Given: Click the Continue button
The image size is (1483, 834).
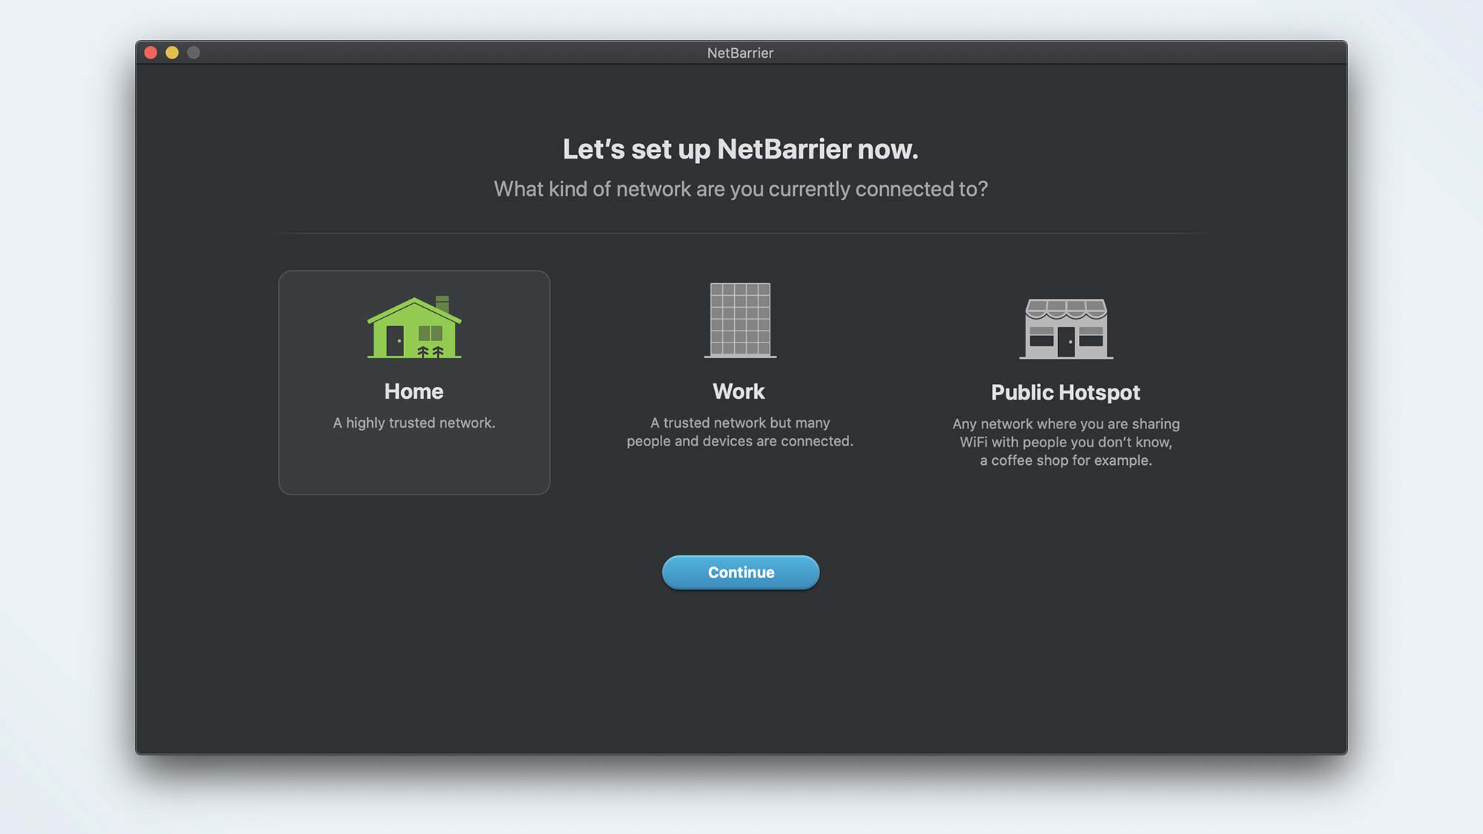Looking at the screenshot, I should pyautogui.click(x=741, y=572).
